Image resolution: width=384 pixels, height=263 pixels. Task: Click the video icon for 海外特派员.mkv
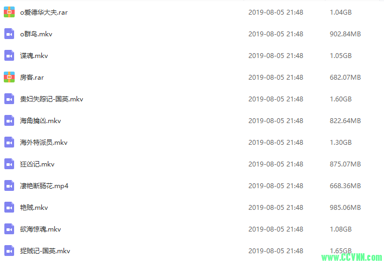click(9, 142)
